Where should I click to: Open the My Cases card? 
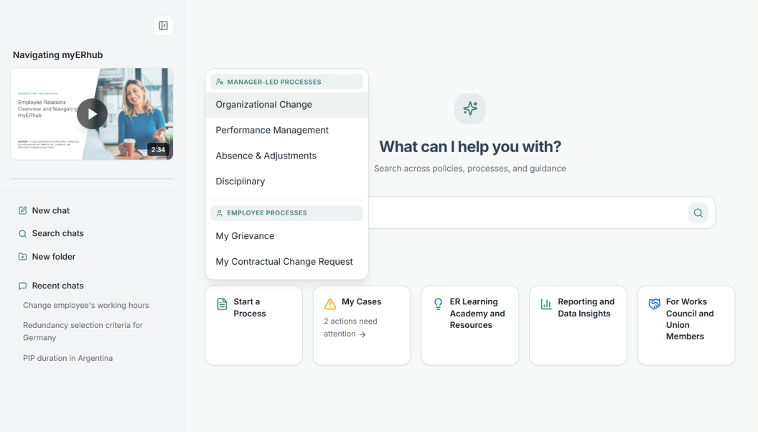pos(362,325)
